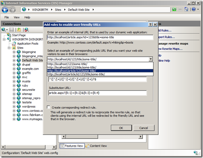
Task: Check Create corresponding redirect rule
Action: click(x=48, y=107)
